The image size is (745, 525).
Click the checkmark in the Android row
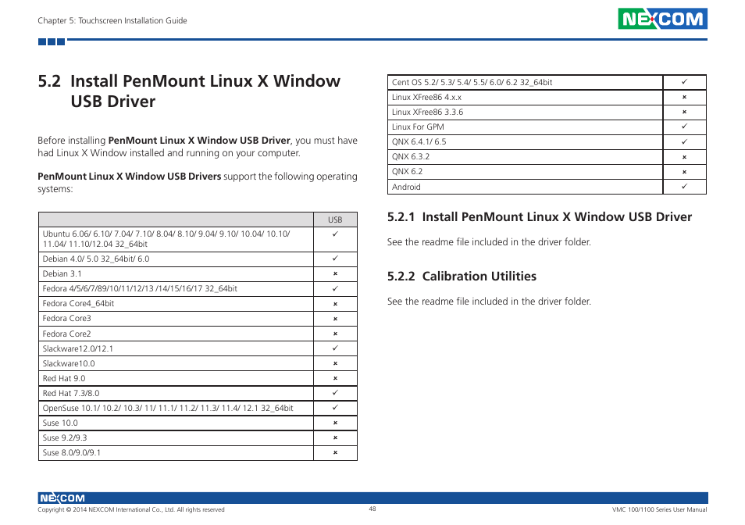tap(685, 186)
